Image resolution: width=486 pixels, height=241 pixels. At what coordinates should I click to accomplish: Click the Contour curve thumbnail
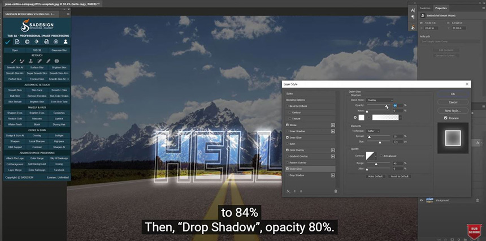(x=370, y=156)
